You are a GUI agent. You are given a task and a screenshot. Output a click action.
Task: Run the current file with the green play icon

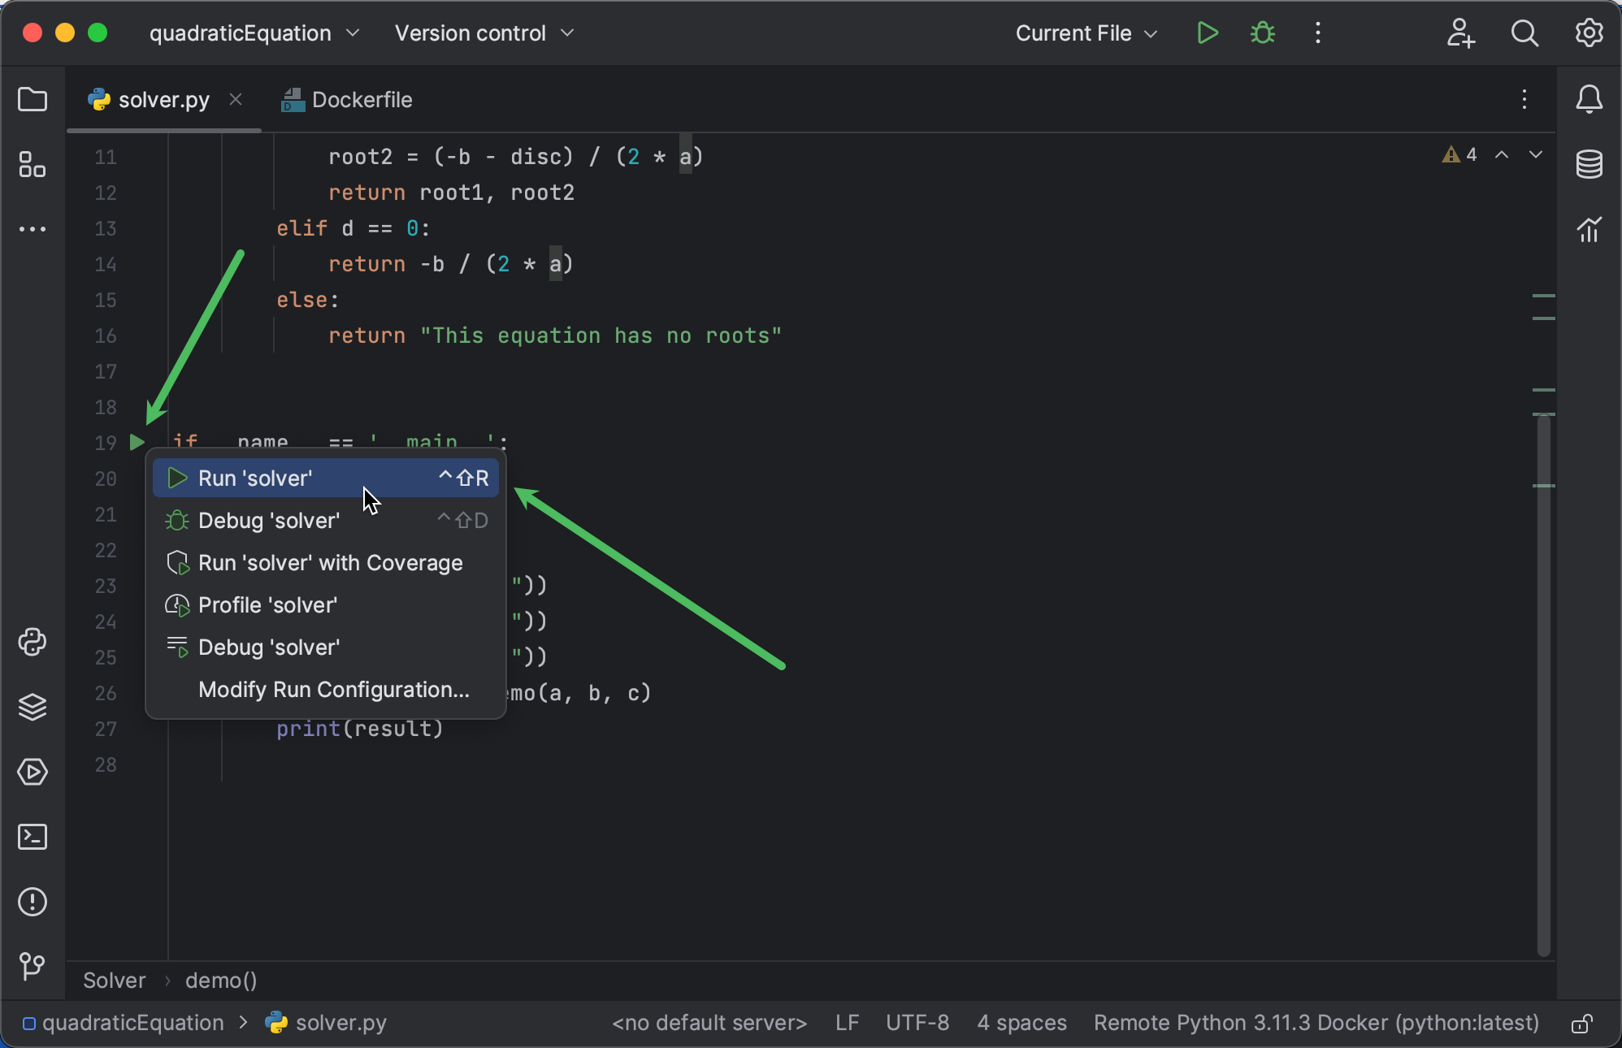tap(1208, 32)
